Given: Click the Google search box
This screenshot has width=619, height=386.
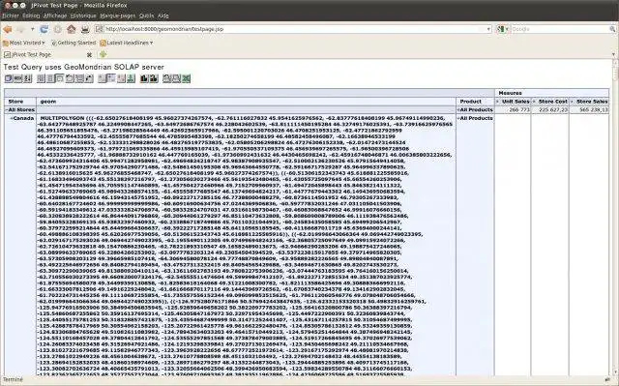Looking at the screenshot, I should click(561, 29).
